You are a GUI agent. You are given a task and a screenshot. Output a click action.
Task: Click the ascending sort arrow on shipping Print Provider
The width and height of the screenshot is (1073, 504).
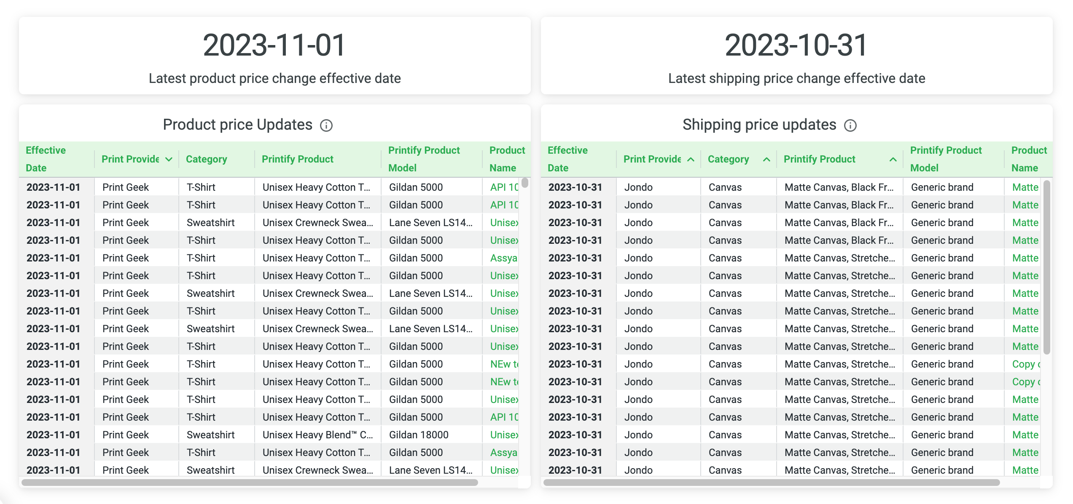click(691, 159)
